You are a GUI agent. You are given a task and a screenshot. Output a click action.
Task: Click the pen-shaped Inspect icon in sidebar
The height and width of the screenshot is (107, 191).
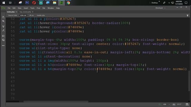[x=3, y=31]
